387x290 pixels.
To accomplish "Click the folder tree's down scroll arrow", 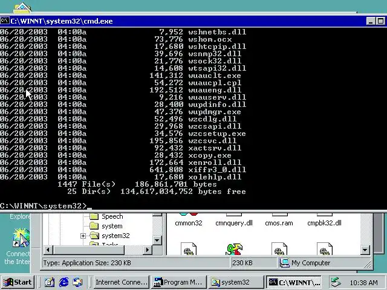I will pyautogui.click(x=157, y=240).
